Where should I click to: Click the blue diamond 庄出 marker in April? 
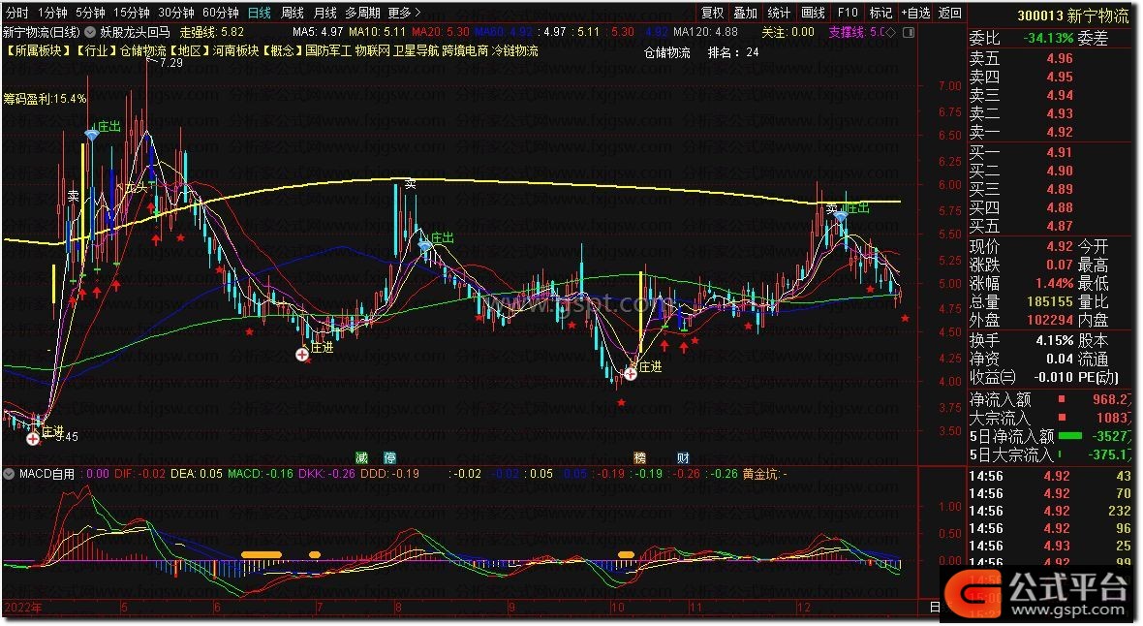coord(91,135)
